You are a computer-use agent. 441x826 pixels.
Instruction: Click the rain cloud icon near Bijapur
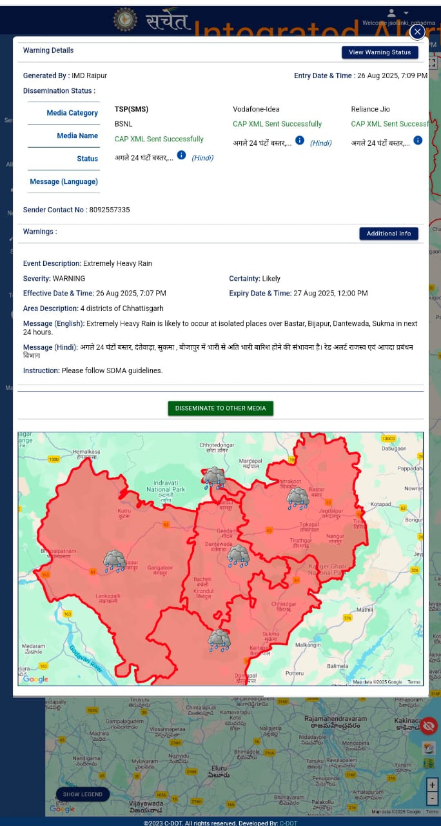point(115,561)
